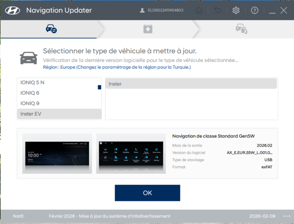Screen dimensions: 294x224
Task: Select Inster model in right panel
Action: (191, 84)
